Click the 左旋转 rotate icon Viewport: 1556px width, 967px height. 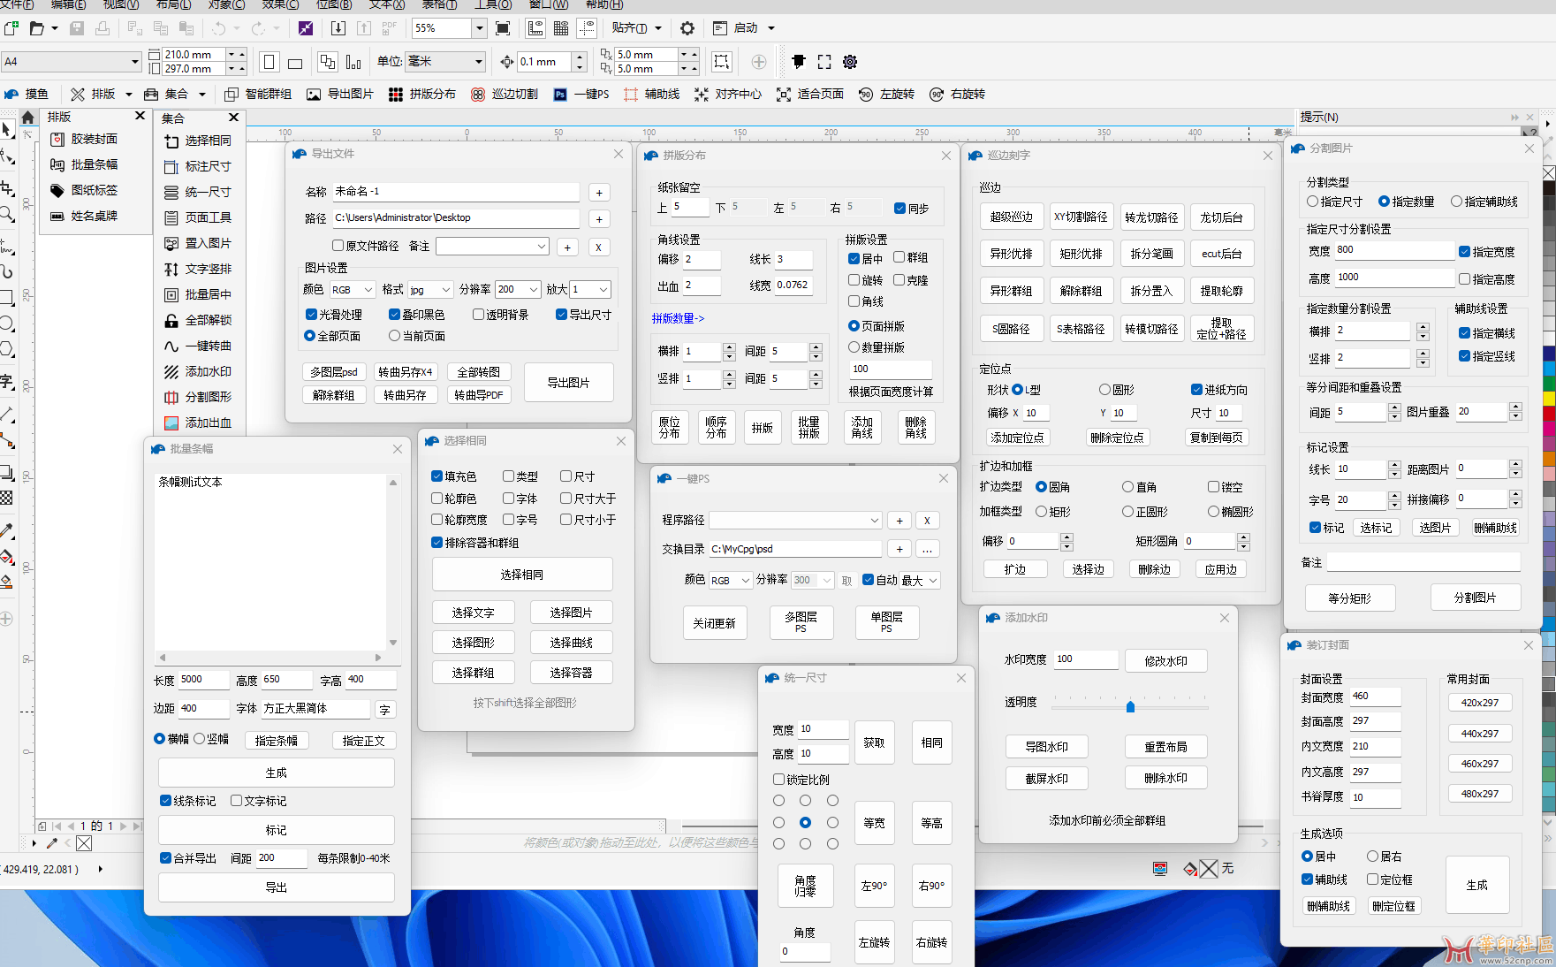pyautogui.click(x=866, y=95)
